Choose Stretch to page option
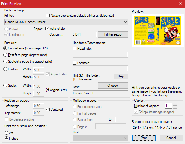 [5, 62]
